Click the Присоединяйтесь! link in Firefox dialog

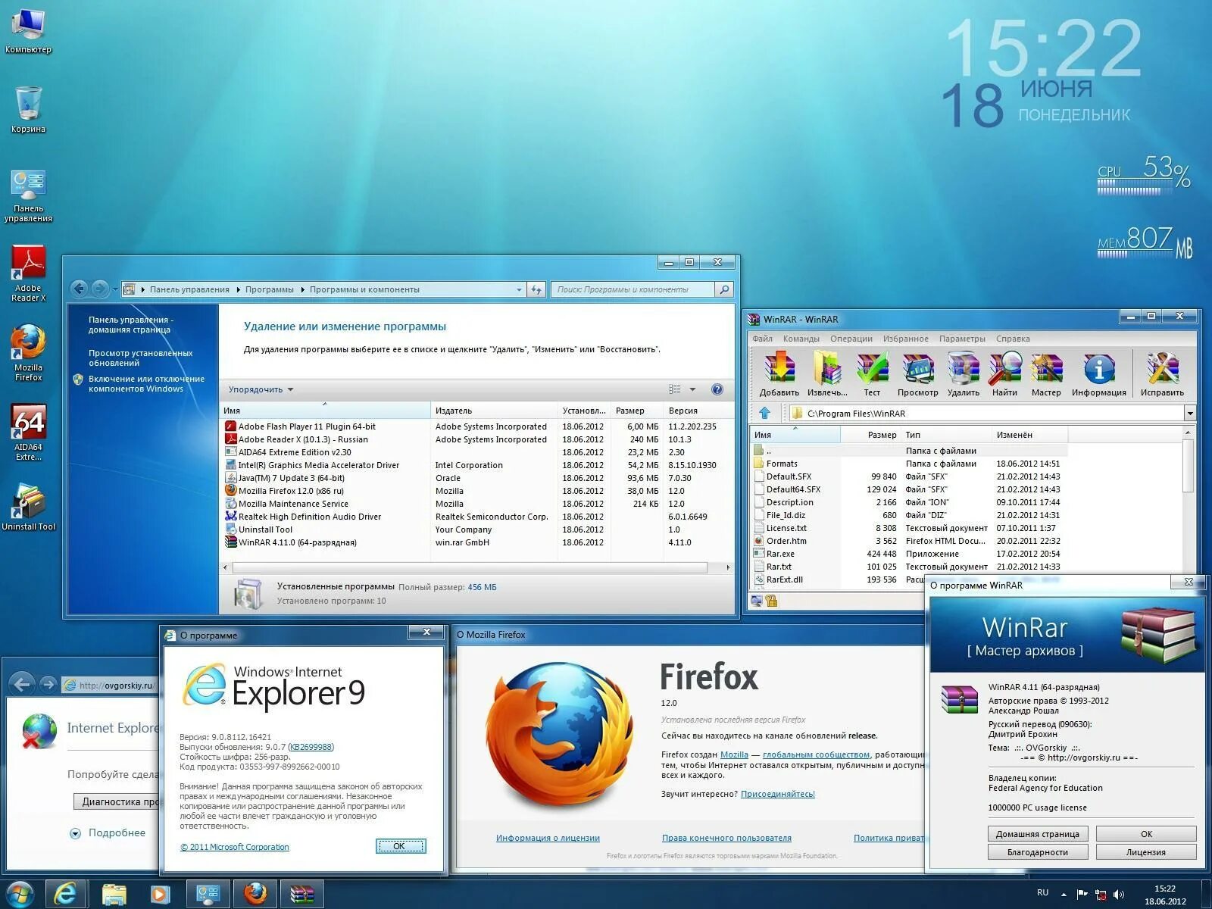click(777, 794)
